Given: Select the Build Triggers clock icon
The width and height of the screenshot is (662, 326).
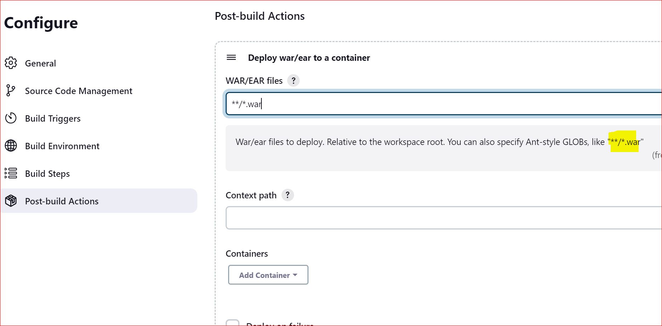Looking at the screenshot, I should point(11,118).
